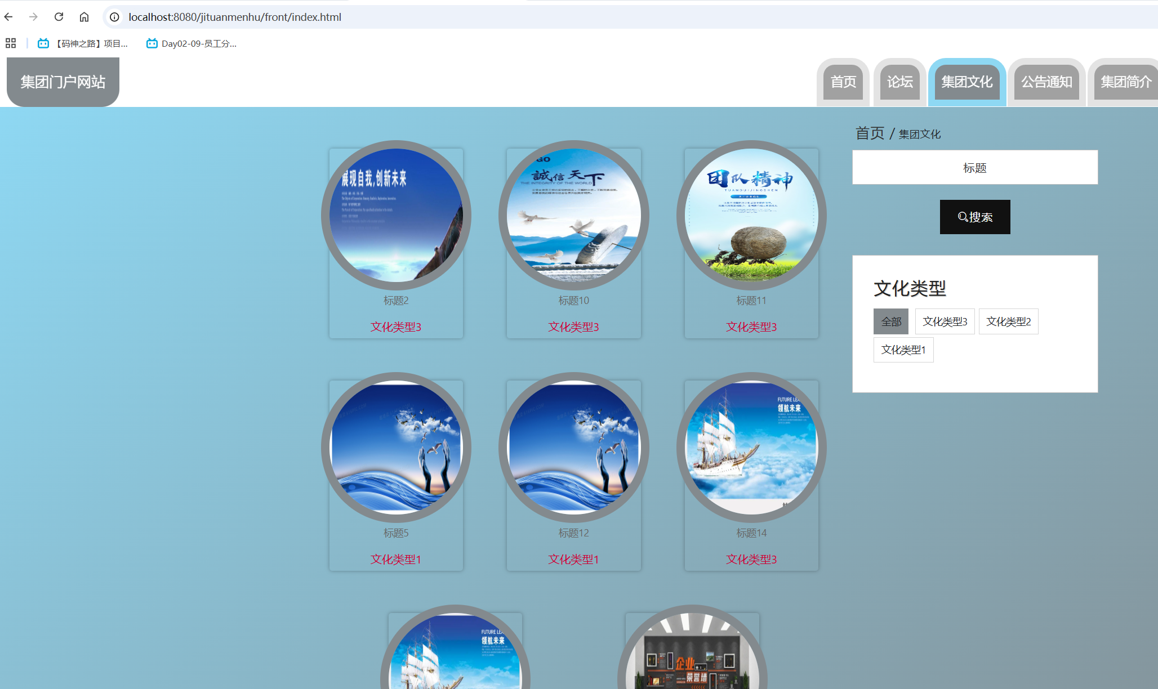Filter by 全部 culture type
1158x689 pixels.
(x=891, y=321)
